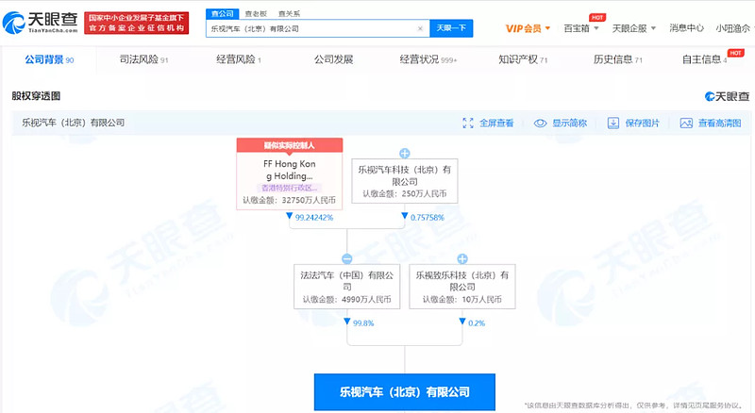Viewport: 755px width, 413px height.
Task: Select the 法法汽车（中国）有限公司 node
Action: pos(347,286)
